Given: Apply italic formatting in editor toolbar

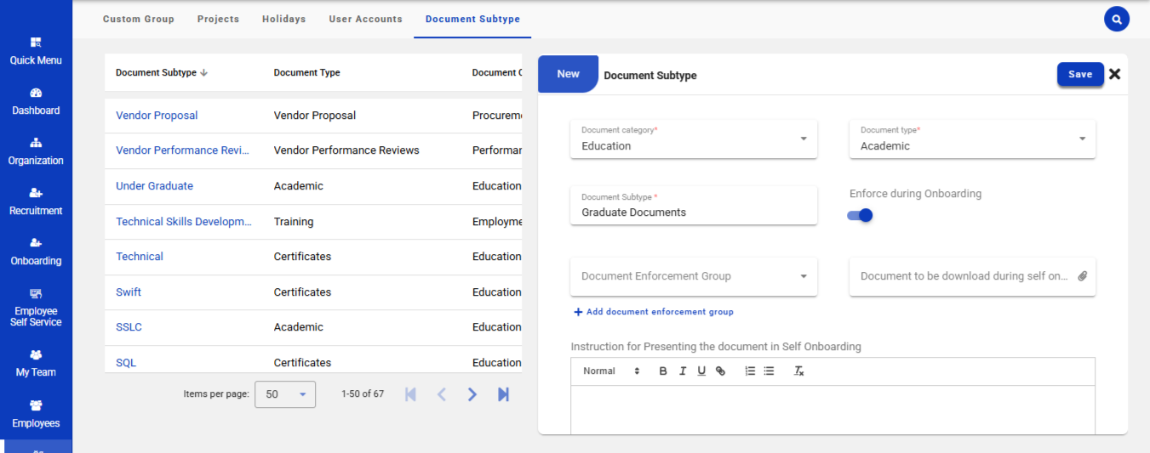Looking at the screenshot, I should pos(682,371).
